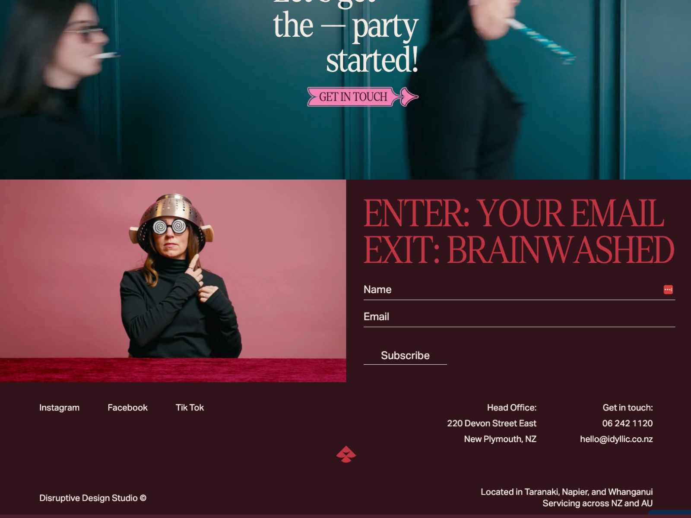Open the Instagram link
Image resolution: width=691 pixels, height=518 pixels.
[59, 407]
